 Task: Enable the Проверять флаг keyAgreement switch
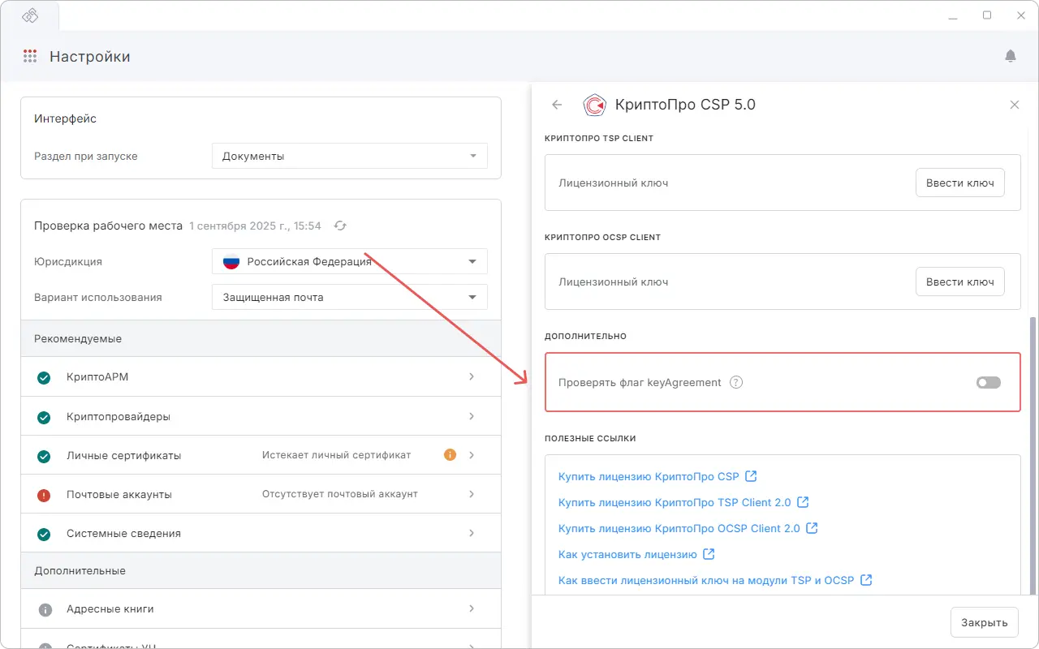(x=988, y=381)
